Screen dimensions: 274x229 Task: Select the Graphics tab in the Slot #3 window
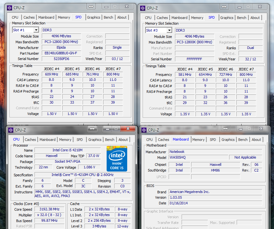227,18
